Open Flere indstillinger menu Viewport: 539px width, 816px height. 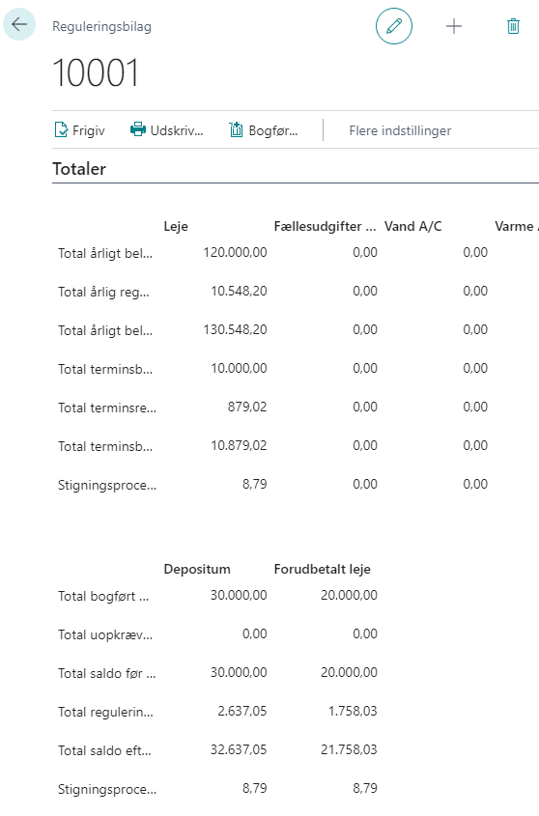click(x=400, y=130)
